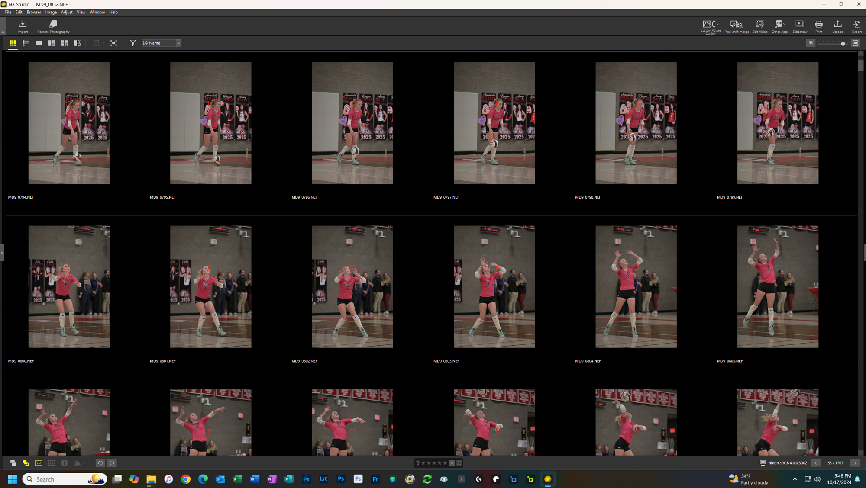Select thumbnail MD9_0797.NEF
This screenshot has height=488, width=866.
coord(494,123)
